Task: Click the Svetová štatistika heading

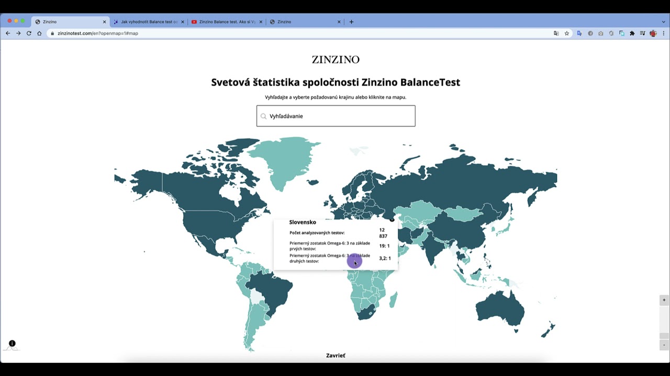Action: click(336, 82)
